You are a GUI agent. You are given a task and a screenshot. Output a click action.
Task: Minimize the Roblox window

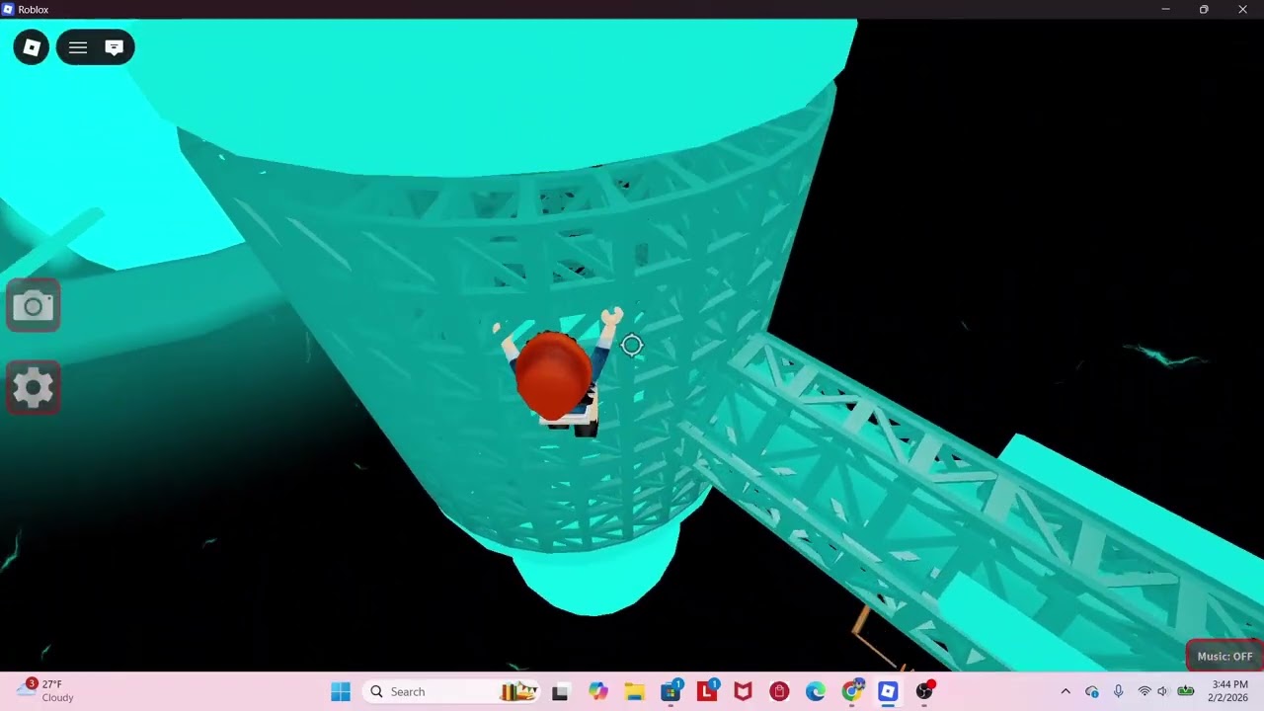point(1166,9)
